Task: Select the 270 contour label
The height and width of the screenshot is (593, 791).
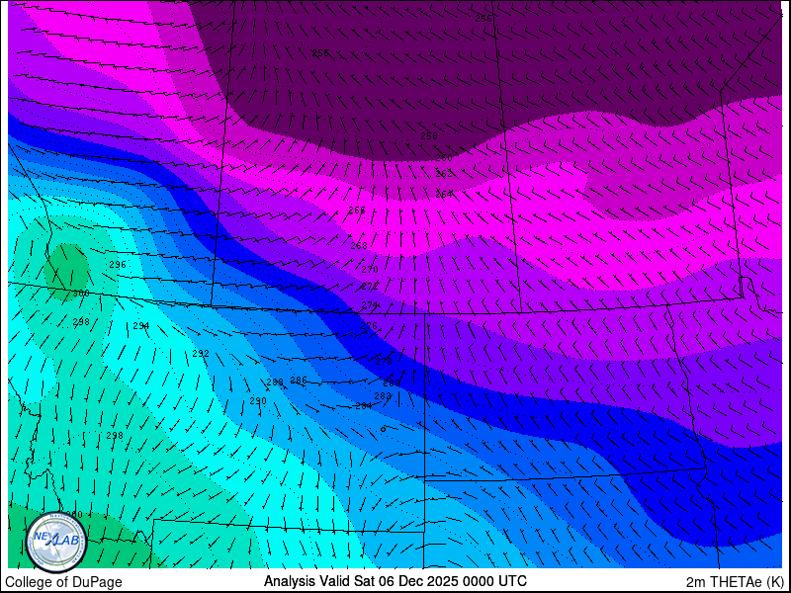Action: [x=370, y=270]
